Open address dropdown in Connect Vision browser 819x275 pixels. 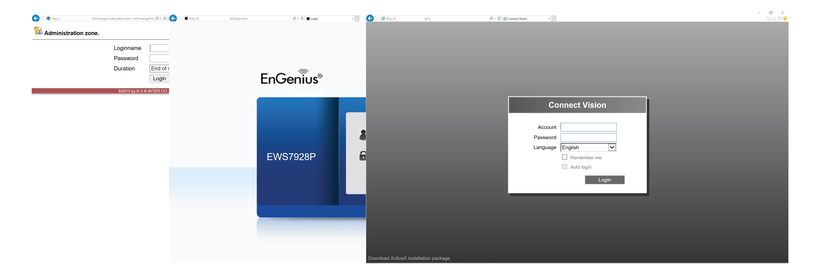click(x=495, y=18)
